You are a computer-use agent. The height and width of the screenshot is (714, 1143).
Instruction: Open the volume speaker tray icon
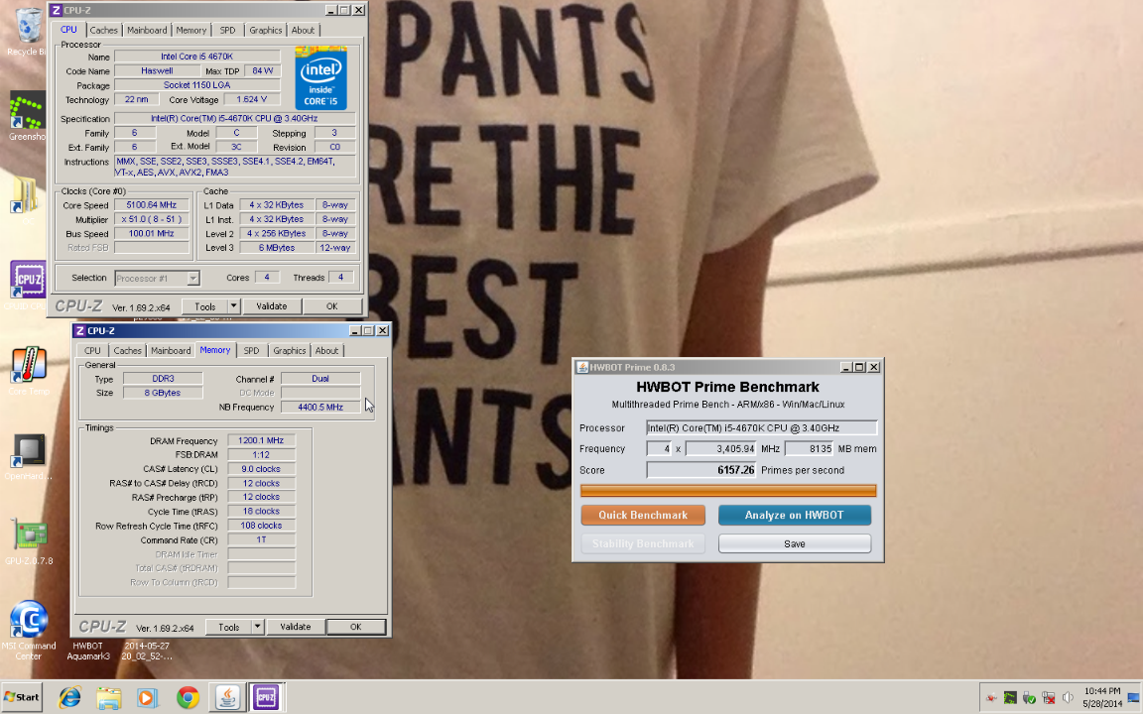coord(1068,698)
